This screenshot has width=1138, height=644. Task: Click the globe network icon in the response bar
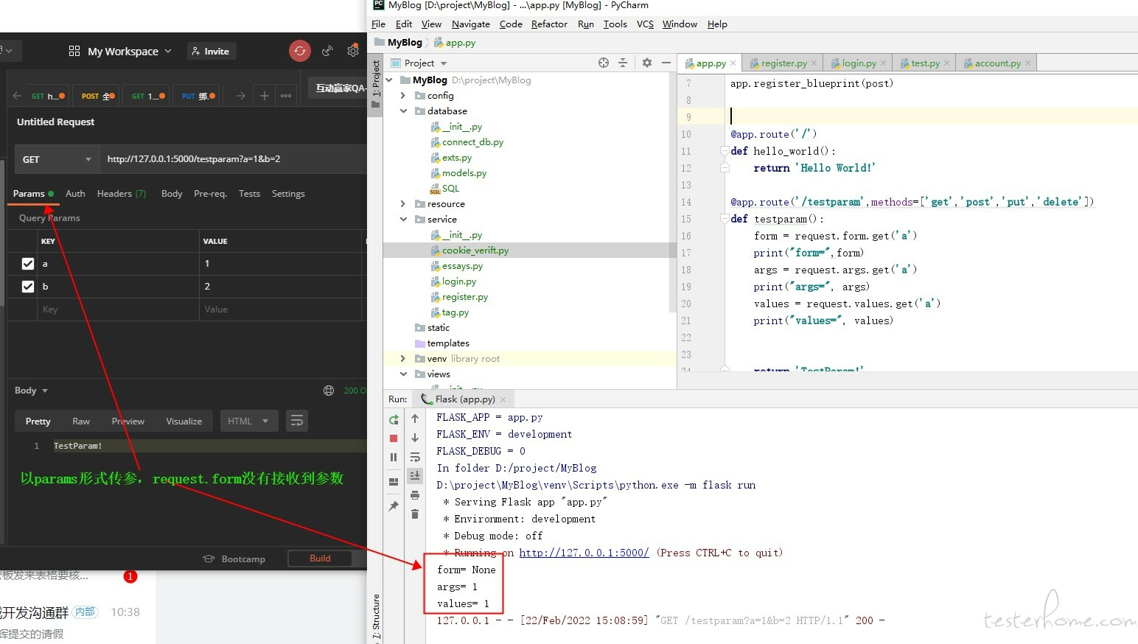tap(329, 391)
